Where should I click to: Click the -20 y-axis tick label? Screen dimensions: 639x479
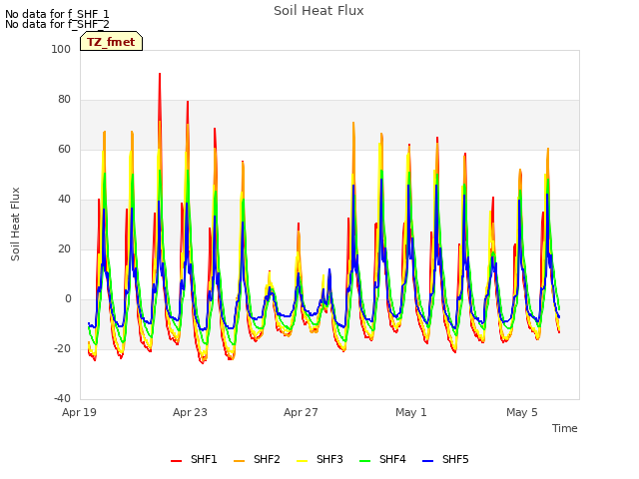(63, 348)
